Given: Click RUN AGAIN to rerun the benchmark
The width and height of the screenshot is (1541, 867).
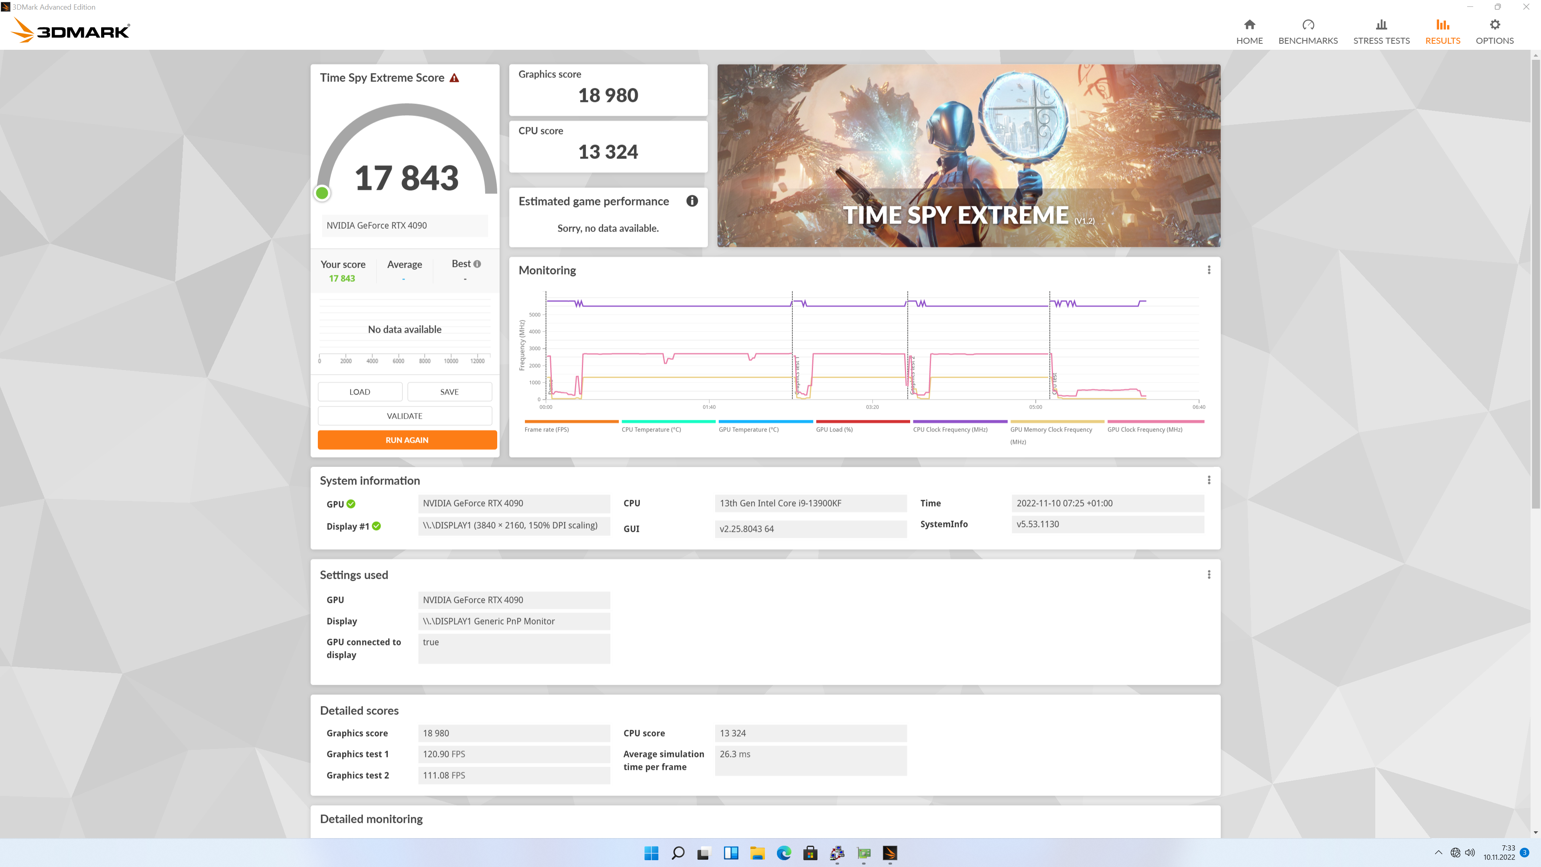Looking at the screenshot, I should pos(407,440).
